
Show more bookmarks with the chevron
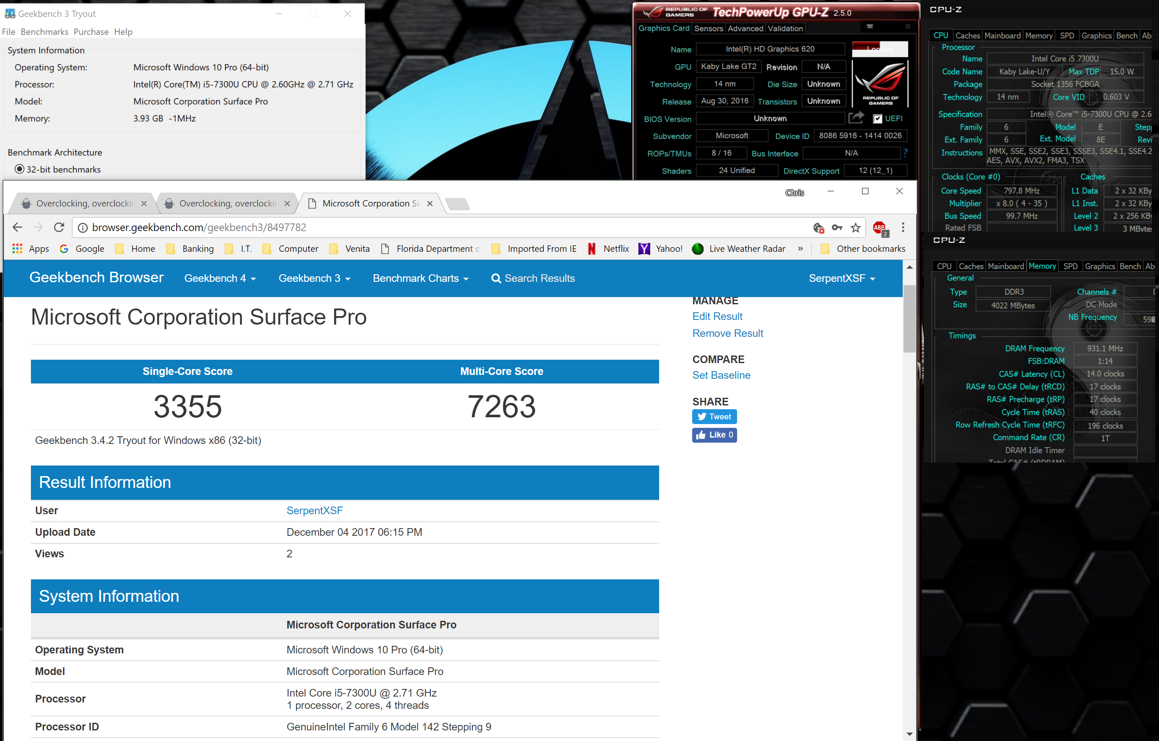coord(800,249)
